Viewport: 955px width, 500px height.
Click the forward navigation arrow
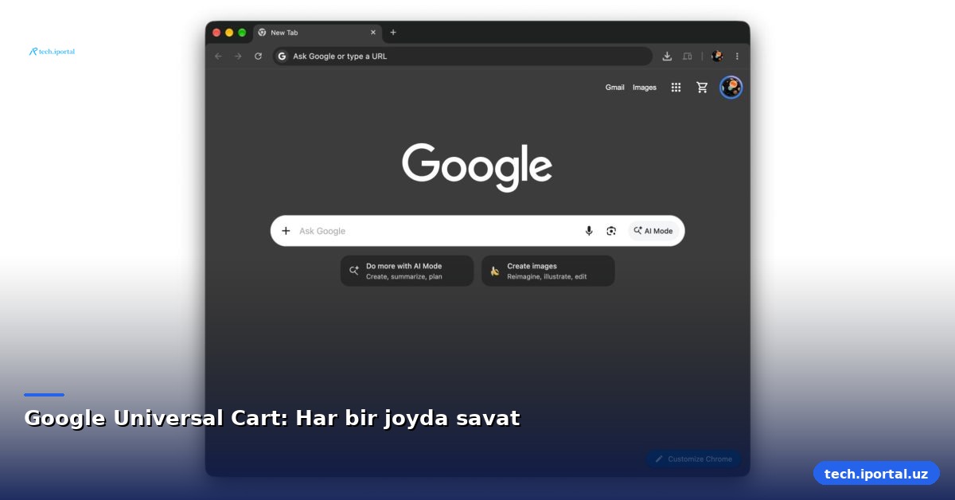(x=238, y=57)
